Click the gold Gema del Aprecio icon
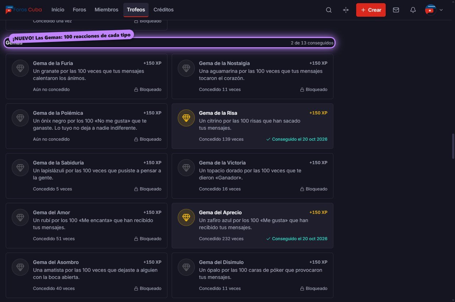Image resolution: width=455 pixels, height=302 pixels. (x=186, y=217)
